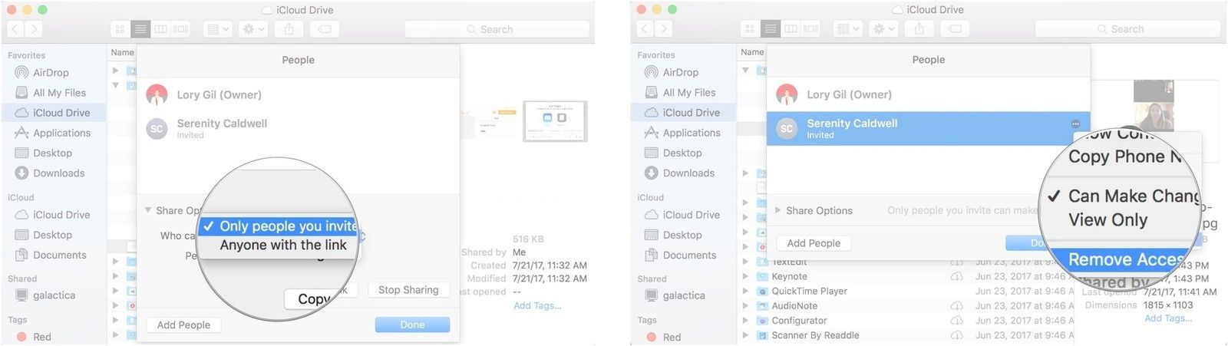This screenshot has height=346, width=1228.
Task: Open Downloads in the left window sidebar
Action: 58,173
